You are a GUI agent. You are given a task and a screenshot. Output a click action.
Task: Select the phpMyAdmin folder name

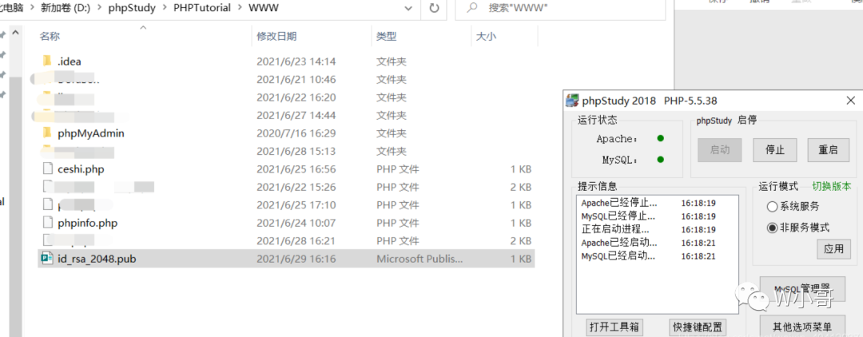click(x=91, y=133)
